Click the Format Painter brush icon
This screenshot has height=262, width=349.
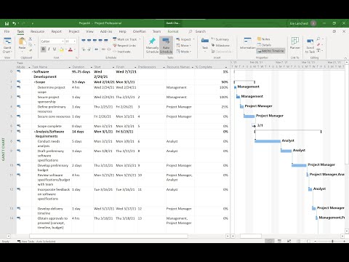(31, 50)
